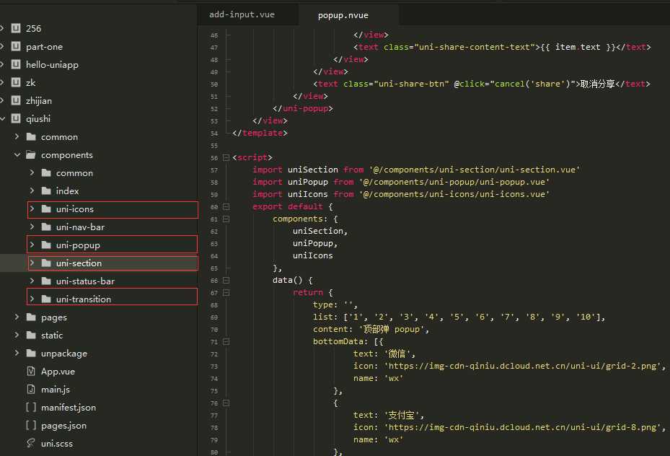Expand the hello-uniapp project
Screen dimensions: 670x456
click(2, 64)
